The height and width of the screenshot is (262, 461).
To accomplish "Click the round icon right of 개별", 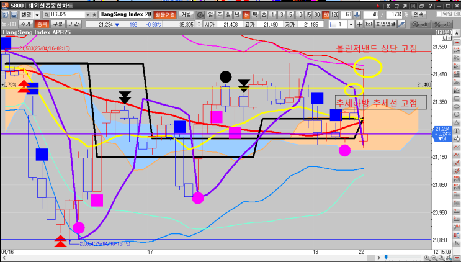I will pos(200,15).
